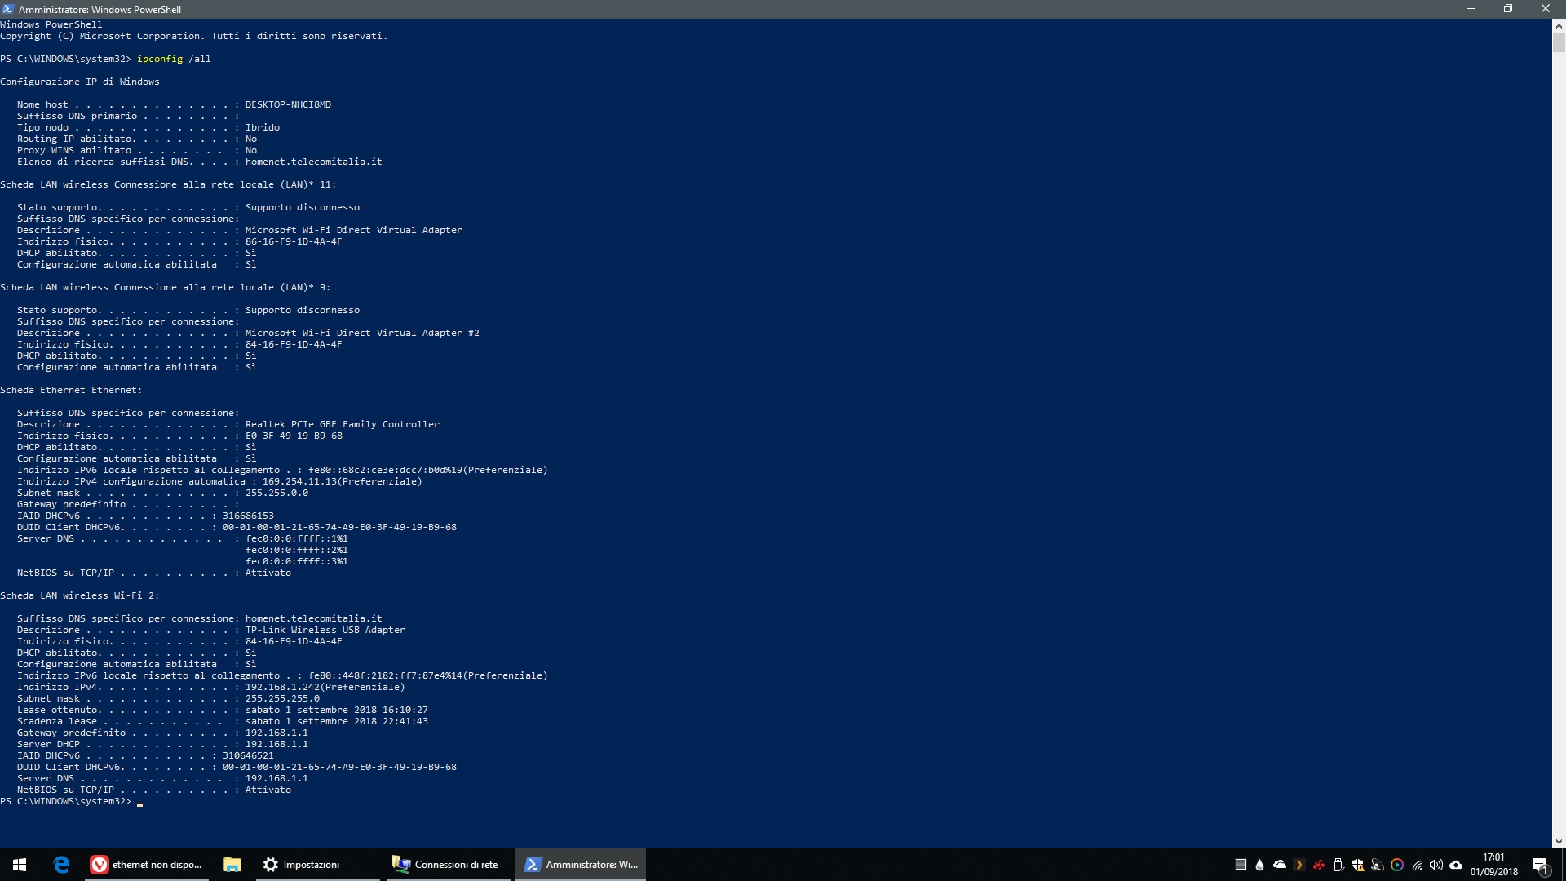Launch Microsoft Edge from the taskbar
The height and width of the screenshot is (881, 1566).
[x=61, y=865]
